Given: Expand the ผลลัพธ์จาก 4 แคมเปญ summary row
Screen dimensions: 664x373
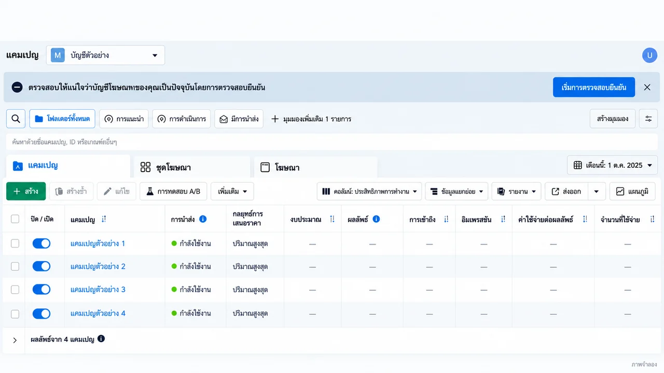Looking at the screenshot, I should (x=15, y=340).
